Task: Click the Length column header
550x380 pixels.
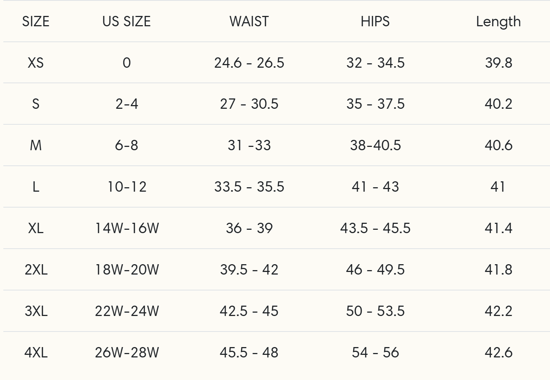Action: (x=498, y=21)
